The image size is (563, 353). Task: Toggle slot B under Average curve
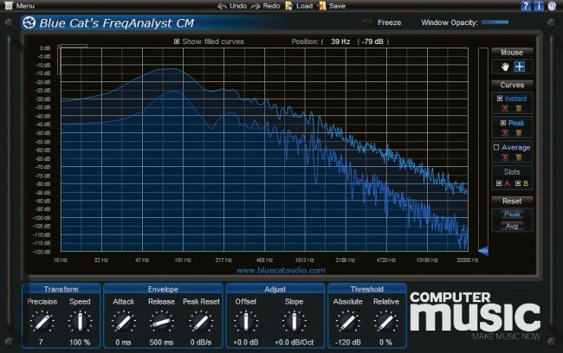point(519,157)
